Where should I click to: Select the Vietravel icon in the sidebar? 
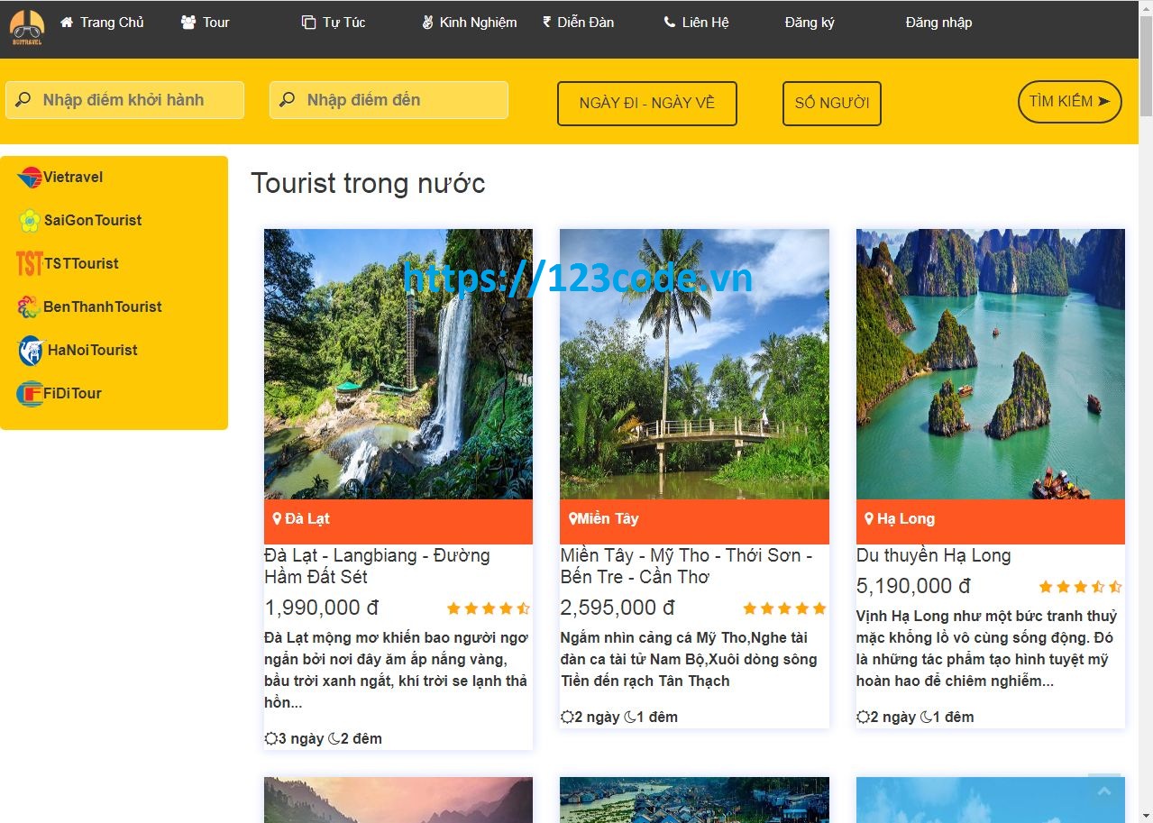28,176
